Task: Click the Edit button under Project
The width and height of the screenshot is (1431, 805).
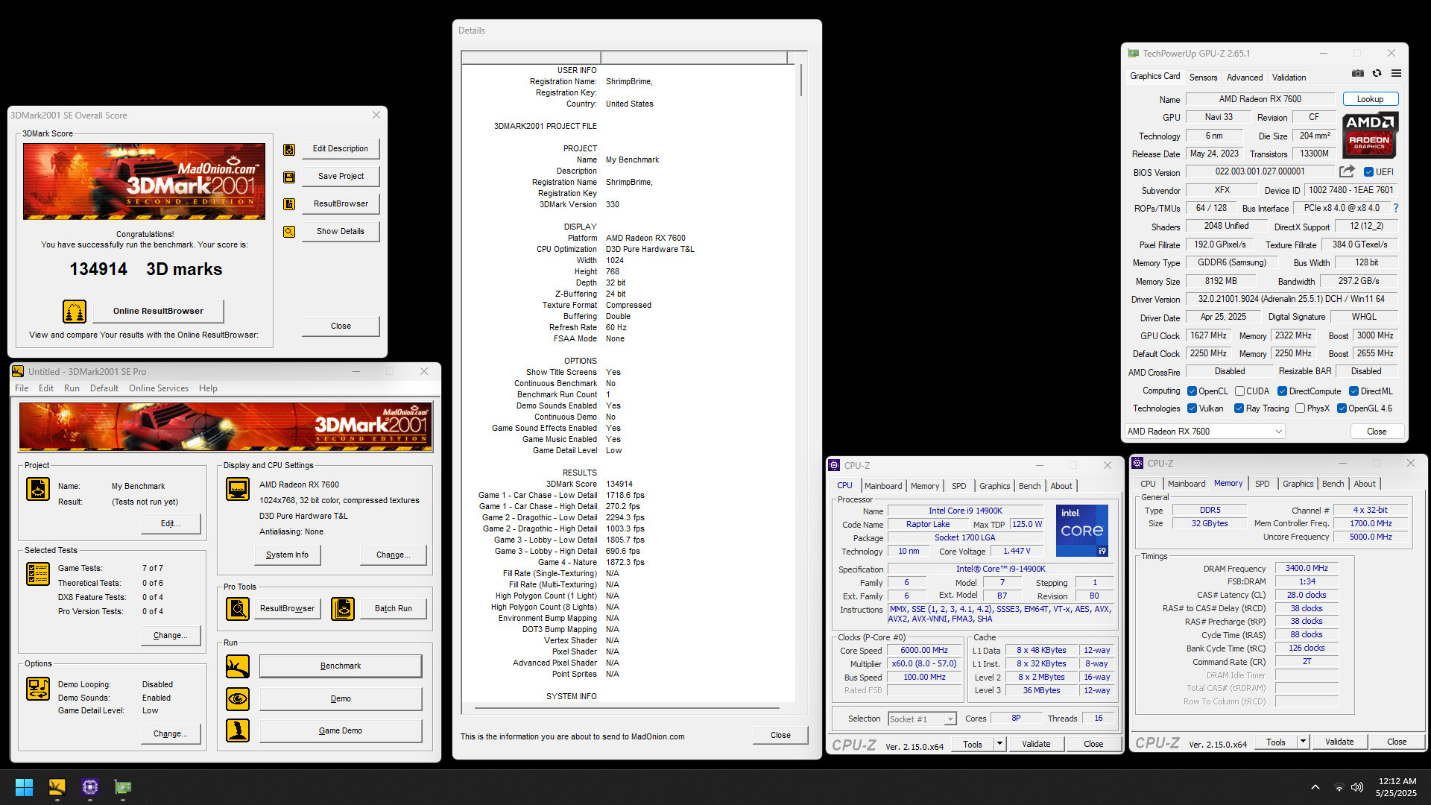Action: click(x=171, y=524)
